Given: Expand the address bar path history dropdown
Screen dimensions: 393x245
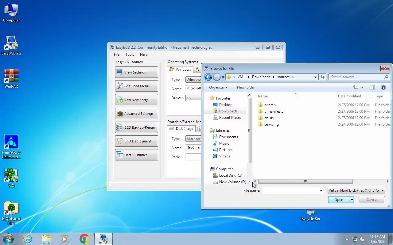Looking at the screenshot, I should (315, 77).
